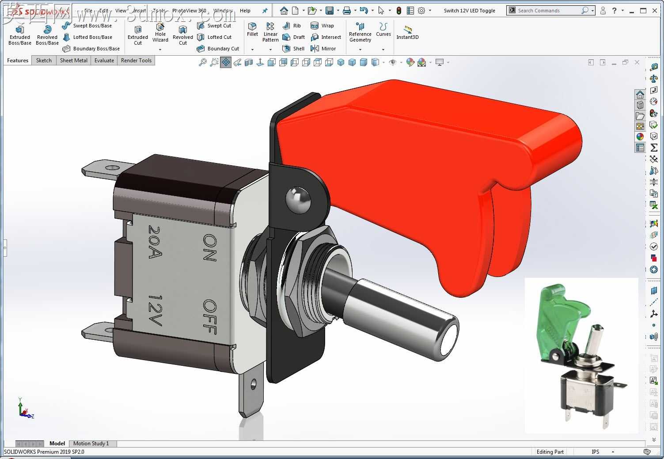Expand the Linear Pattern dropdown arrow
The width and height of the screenshot is (664, 459).
tap(270, 49)
